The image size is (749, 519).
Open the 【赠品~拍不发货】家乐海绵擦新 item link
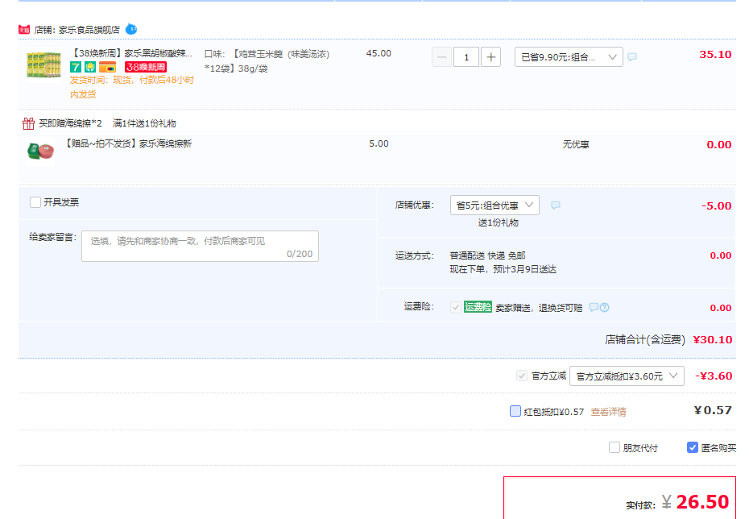coord(128,143)
